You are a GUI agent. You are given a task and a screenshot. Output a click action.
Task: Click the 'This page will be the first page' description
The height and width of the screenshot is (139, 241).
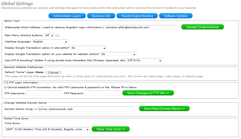coord(104,76)
